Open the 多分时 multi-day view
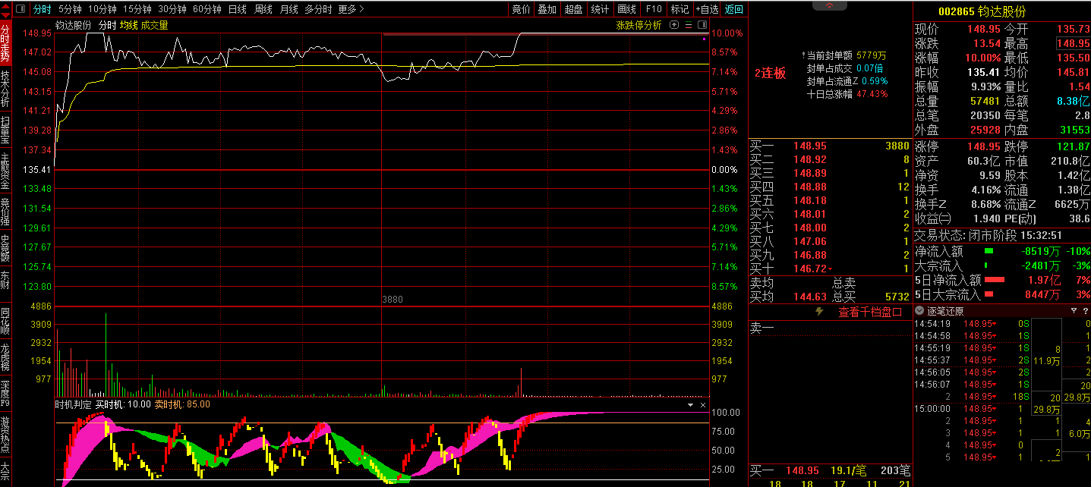The height and width of the screenshot is (487, 1091). point(318,9)
